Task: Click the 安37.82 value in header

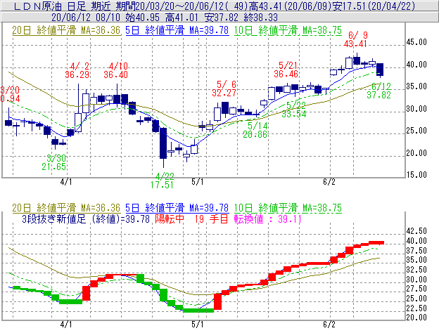Action: (221, 18)
